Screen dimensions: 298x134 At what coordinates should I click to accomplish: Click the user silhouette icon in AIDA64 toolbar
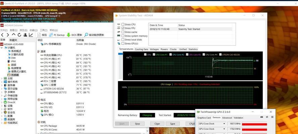pos(25,35)
